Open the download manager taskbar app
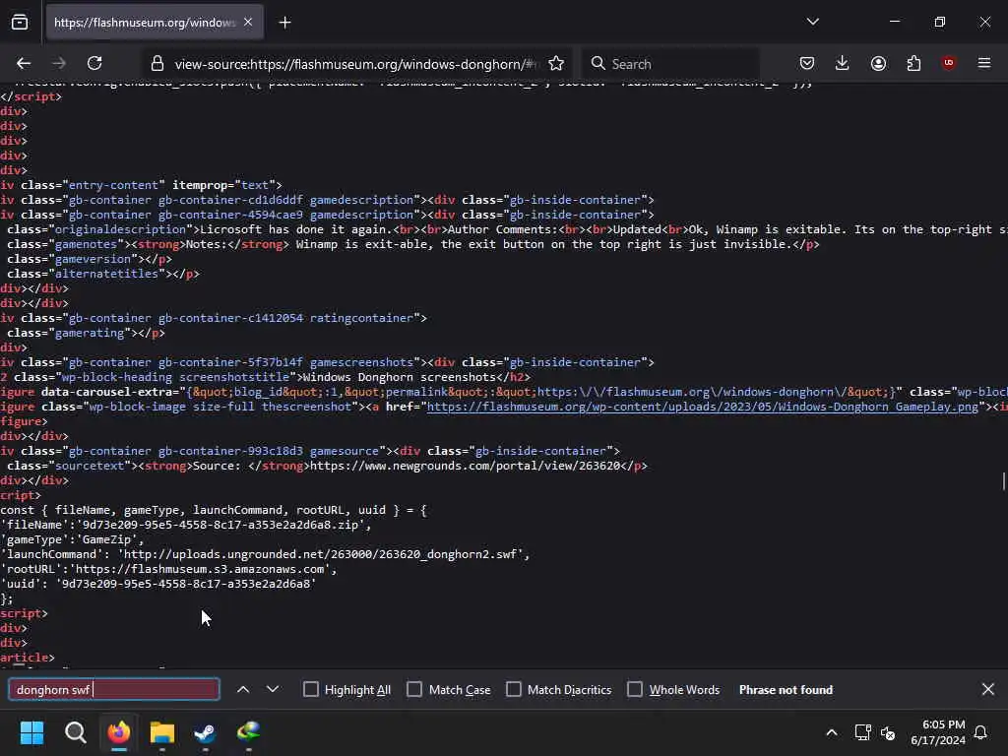Screen dimensions: 1008x756 coord(249,732)
